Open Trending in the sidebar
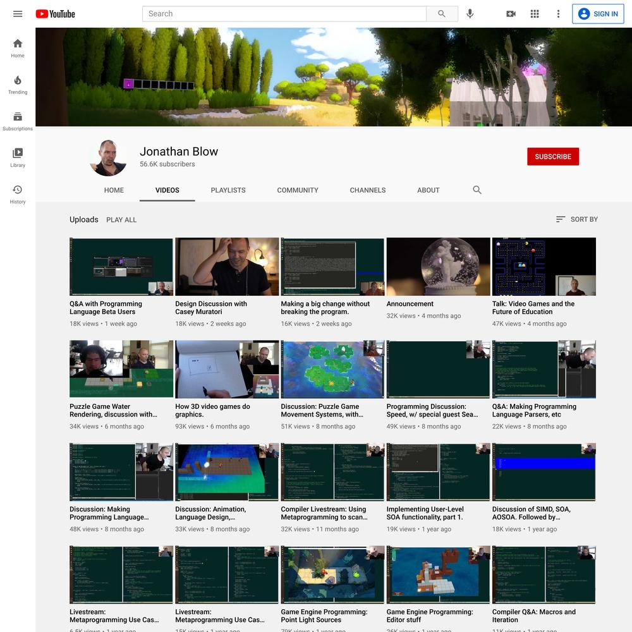Image resolution: width=632 pixels, height=632 pixels. (x=17, y=85)
